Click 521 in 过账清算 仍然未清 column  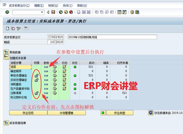[124, 93]
